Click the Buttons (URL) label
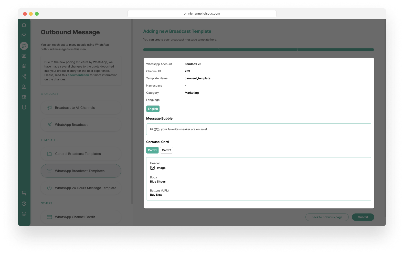Screen dimensions: 404x254 [159, 191]
